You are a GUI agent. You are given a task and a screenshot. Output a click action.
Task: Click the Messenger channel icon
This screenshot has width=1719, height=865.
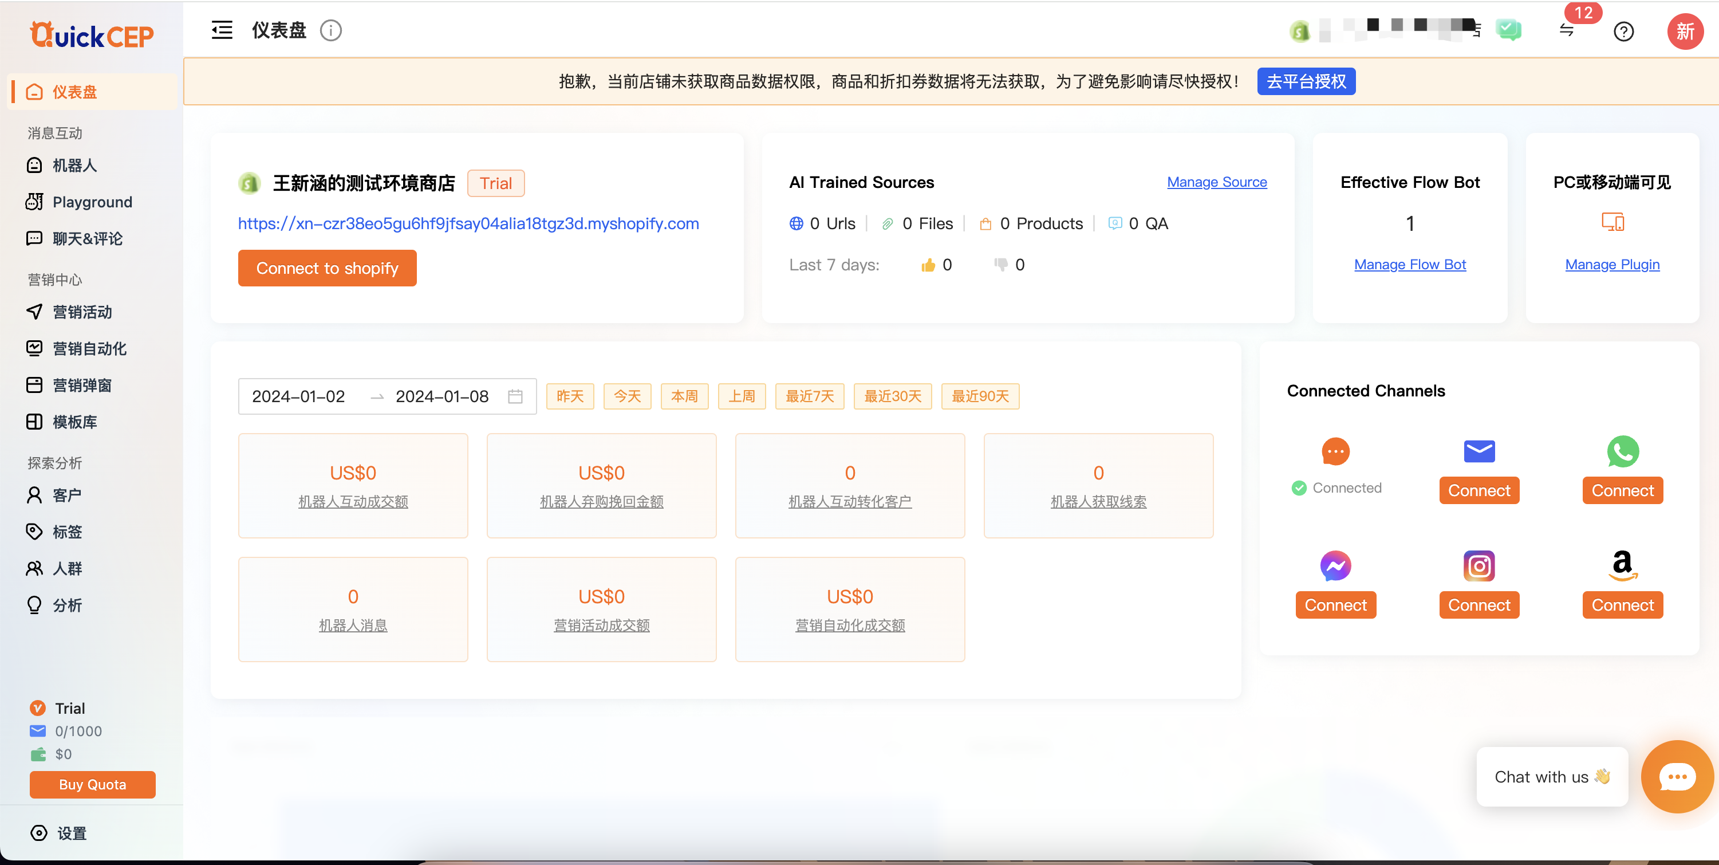1335,565
